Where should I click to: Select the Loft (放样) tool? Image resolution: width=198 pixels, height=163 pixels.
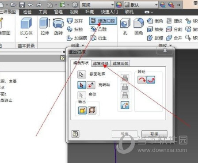(75, 21)
